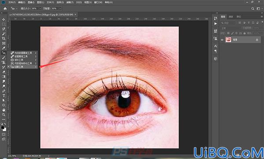Open the Type (文字) menu
The height and width of the screenshot is (159, 264).
click(x=50, y=2)
